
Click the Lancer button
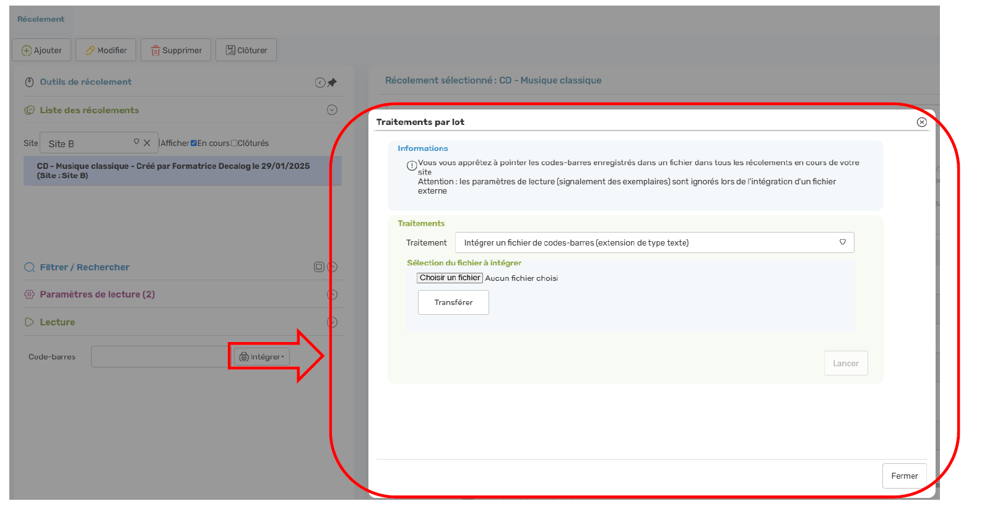coord(846,363)
